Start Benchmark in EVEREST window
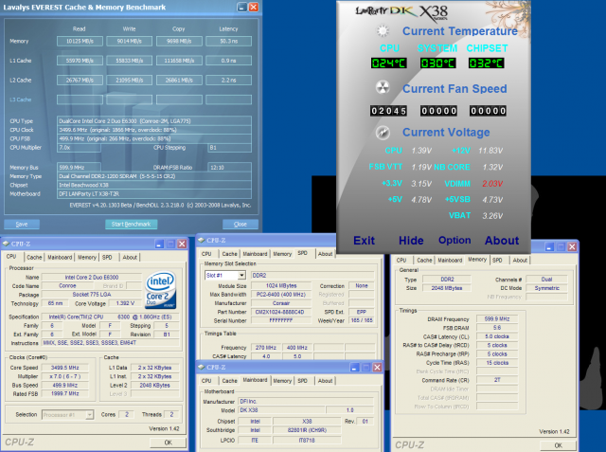 (131, 225)
